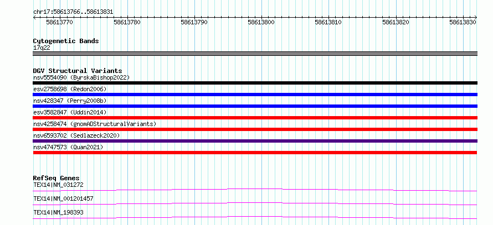Click the red nsv4747573 variant bar
The height and width of the screenshot is (225, 493).
pyautogui.click(x=255, y=153)
